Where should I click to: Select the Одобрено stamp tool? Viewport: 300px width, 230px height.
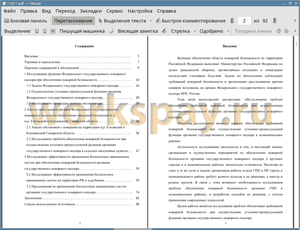click(x=211, y=31)
